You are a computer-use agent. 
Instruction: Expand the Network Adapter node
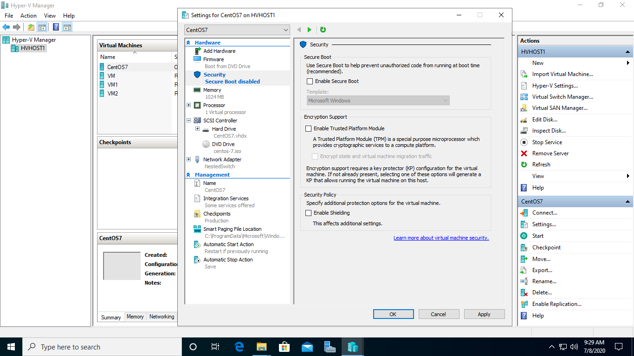coord(189,159)
